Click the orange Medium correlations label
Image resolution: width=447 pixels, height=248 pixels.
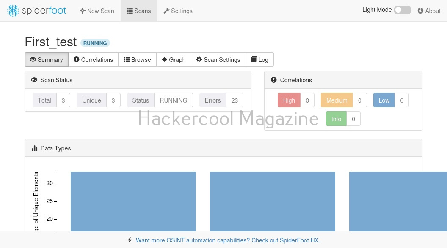(x=337, y=100)
